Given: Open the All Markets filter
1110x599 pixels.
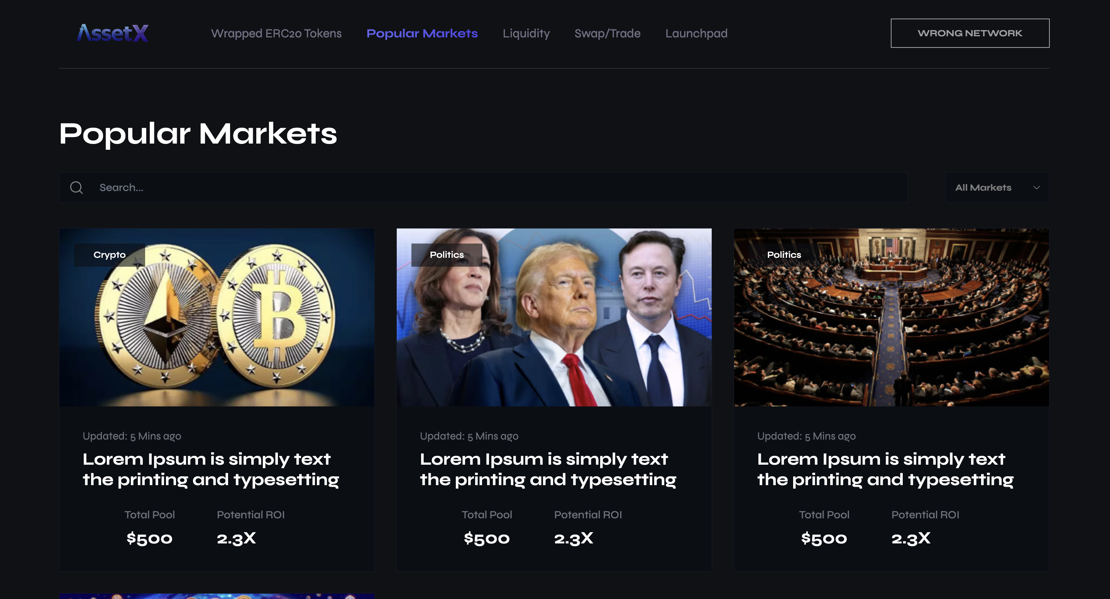Looking at the screenshot, I should pyautogui.click(x=983, y=188).
